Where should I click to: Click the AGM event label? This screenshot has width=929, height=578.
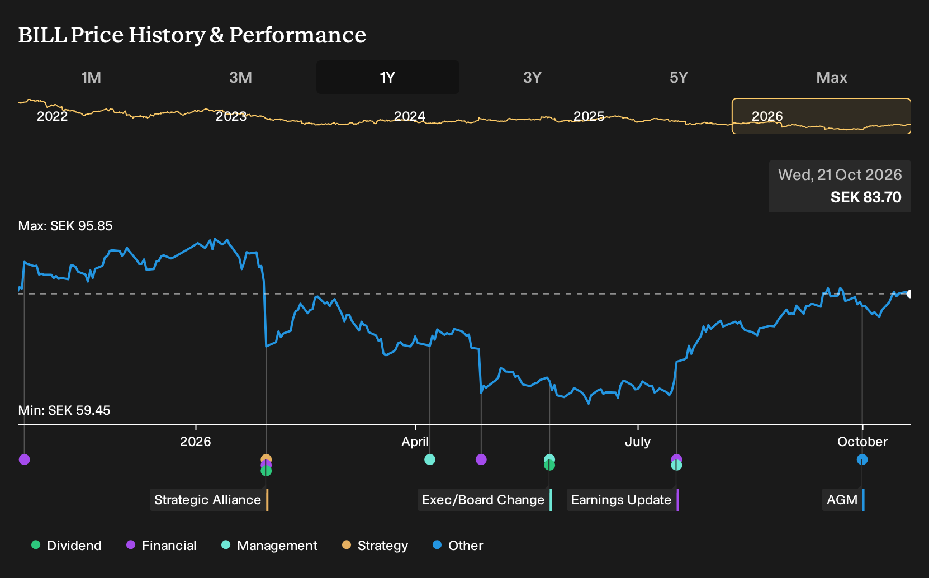[x=843, y=500]
